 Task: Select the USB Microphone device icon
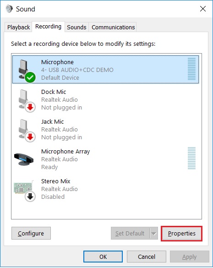26,70
